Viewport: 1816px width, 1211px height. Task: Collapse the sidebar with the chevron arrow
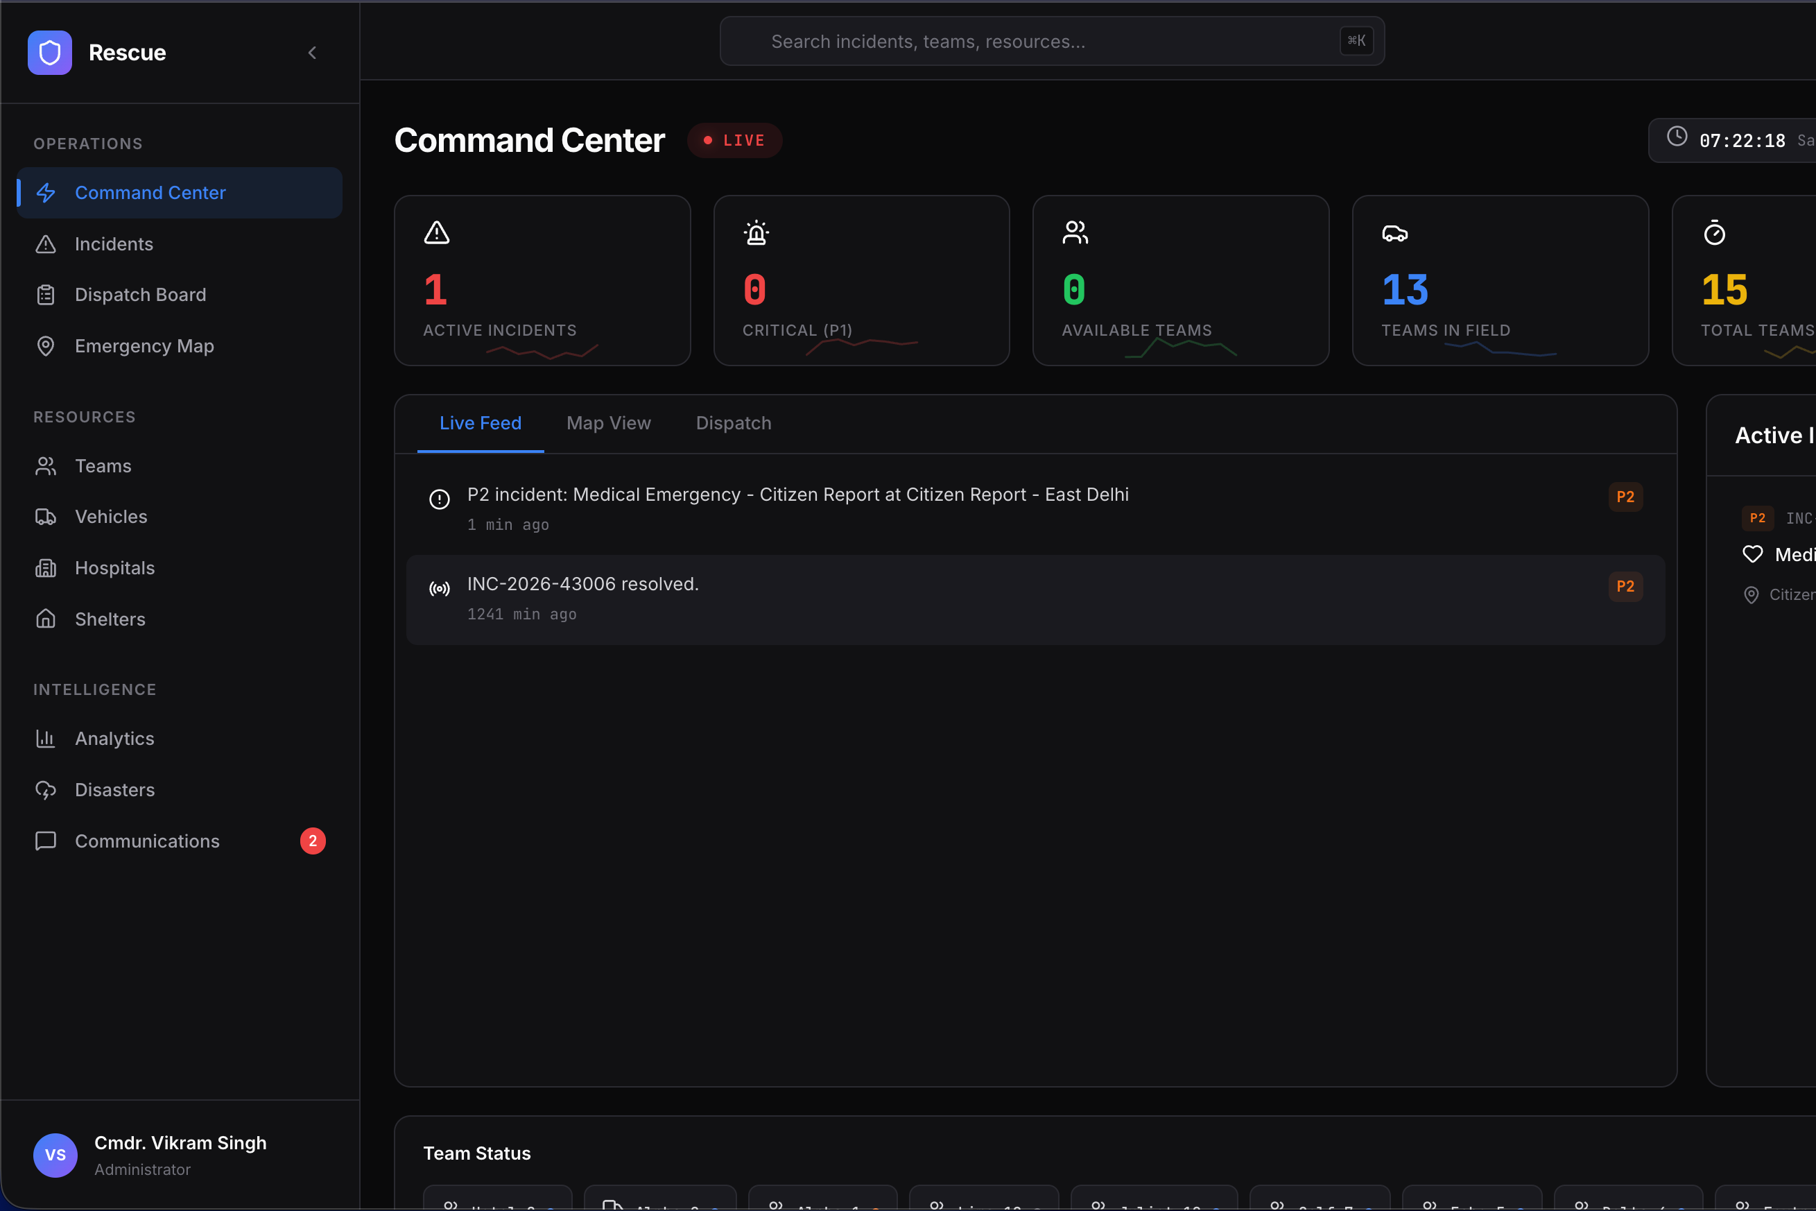pos(312,53)
